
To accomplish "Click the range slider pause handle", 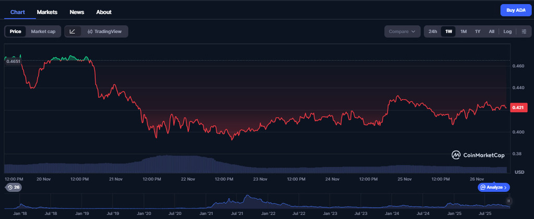I will tap(508, 201).
